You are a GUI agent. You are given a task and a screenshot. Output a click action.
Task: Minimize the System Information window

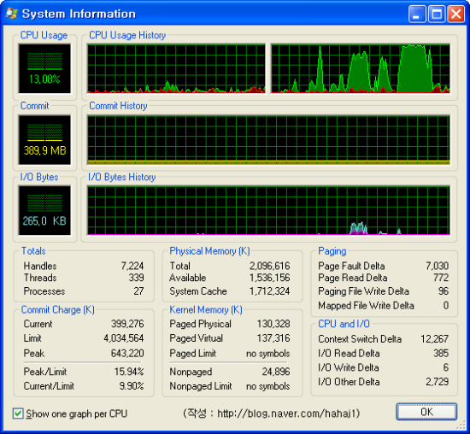(x=417, y=14)
